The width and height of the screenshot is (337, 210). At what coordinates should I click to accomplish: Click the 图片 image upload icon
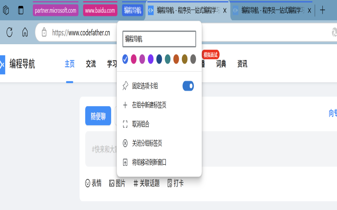[112, 183]
